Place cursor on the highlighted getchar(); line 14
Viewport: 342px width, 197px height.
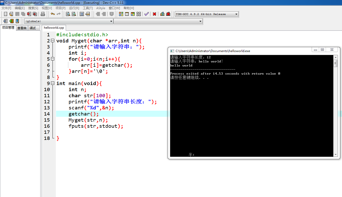coord(84,114)
